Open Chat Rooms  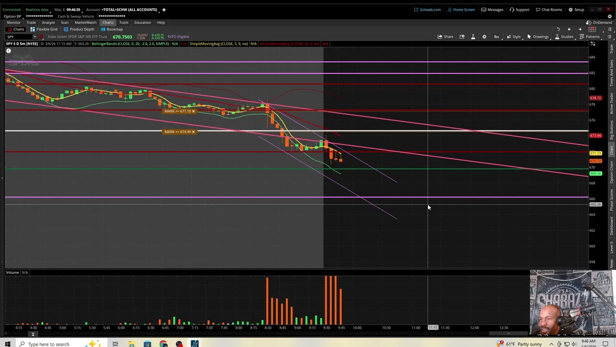(x=549, y=10)
